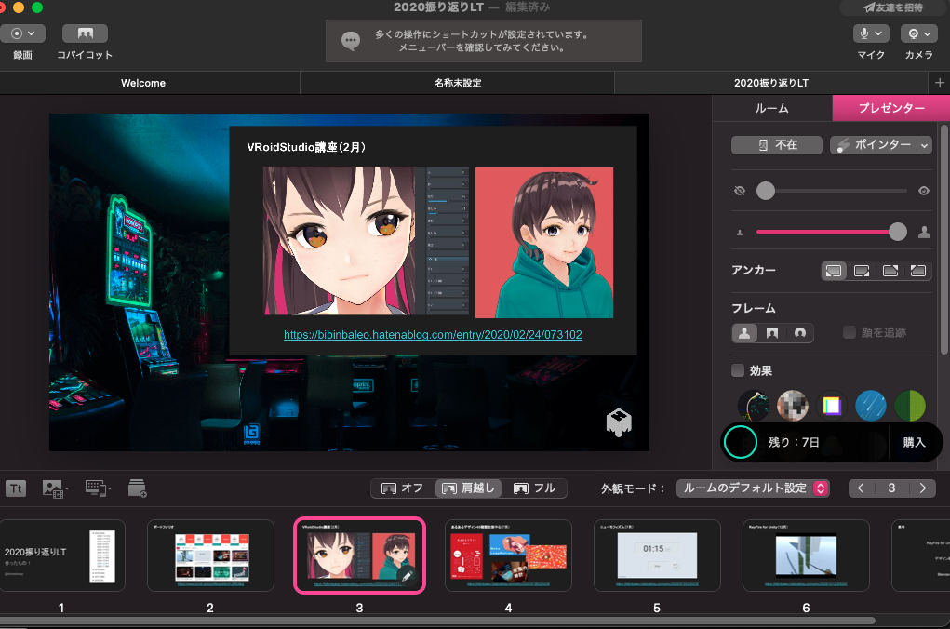Switch to the Welcome tab
The width and height of the screenshot is (950, 629).
143,83
